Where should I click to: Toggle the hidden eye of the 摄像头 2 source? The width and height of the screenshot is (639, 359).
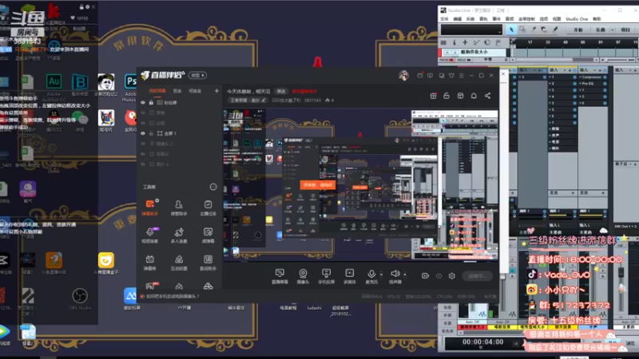143,144
